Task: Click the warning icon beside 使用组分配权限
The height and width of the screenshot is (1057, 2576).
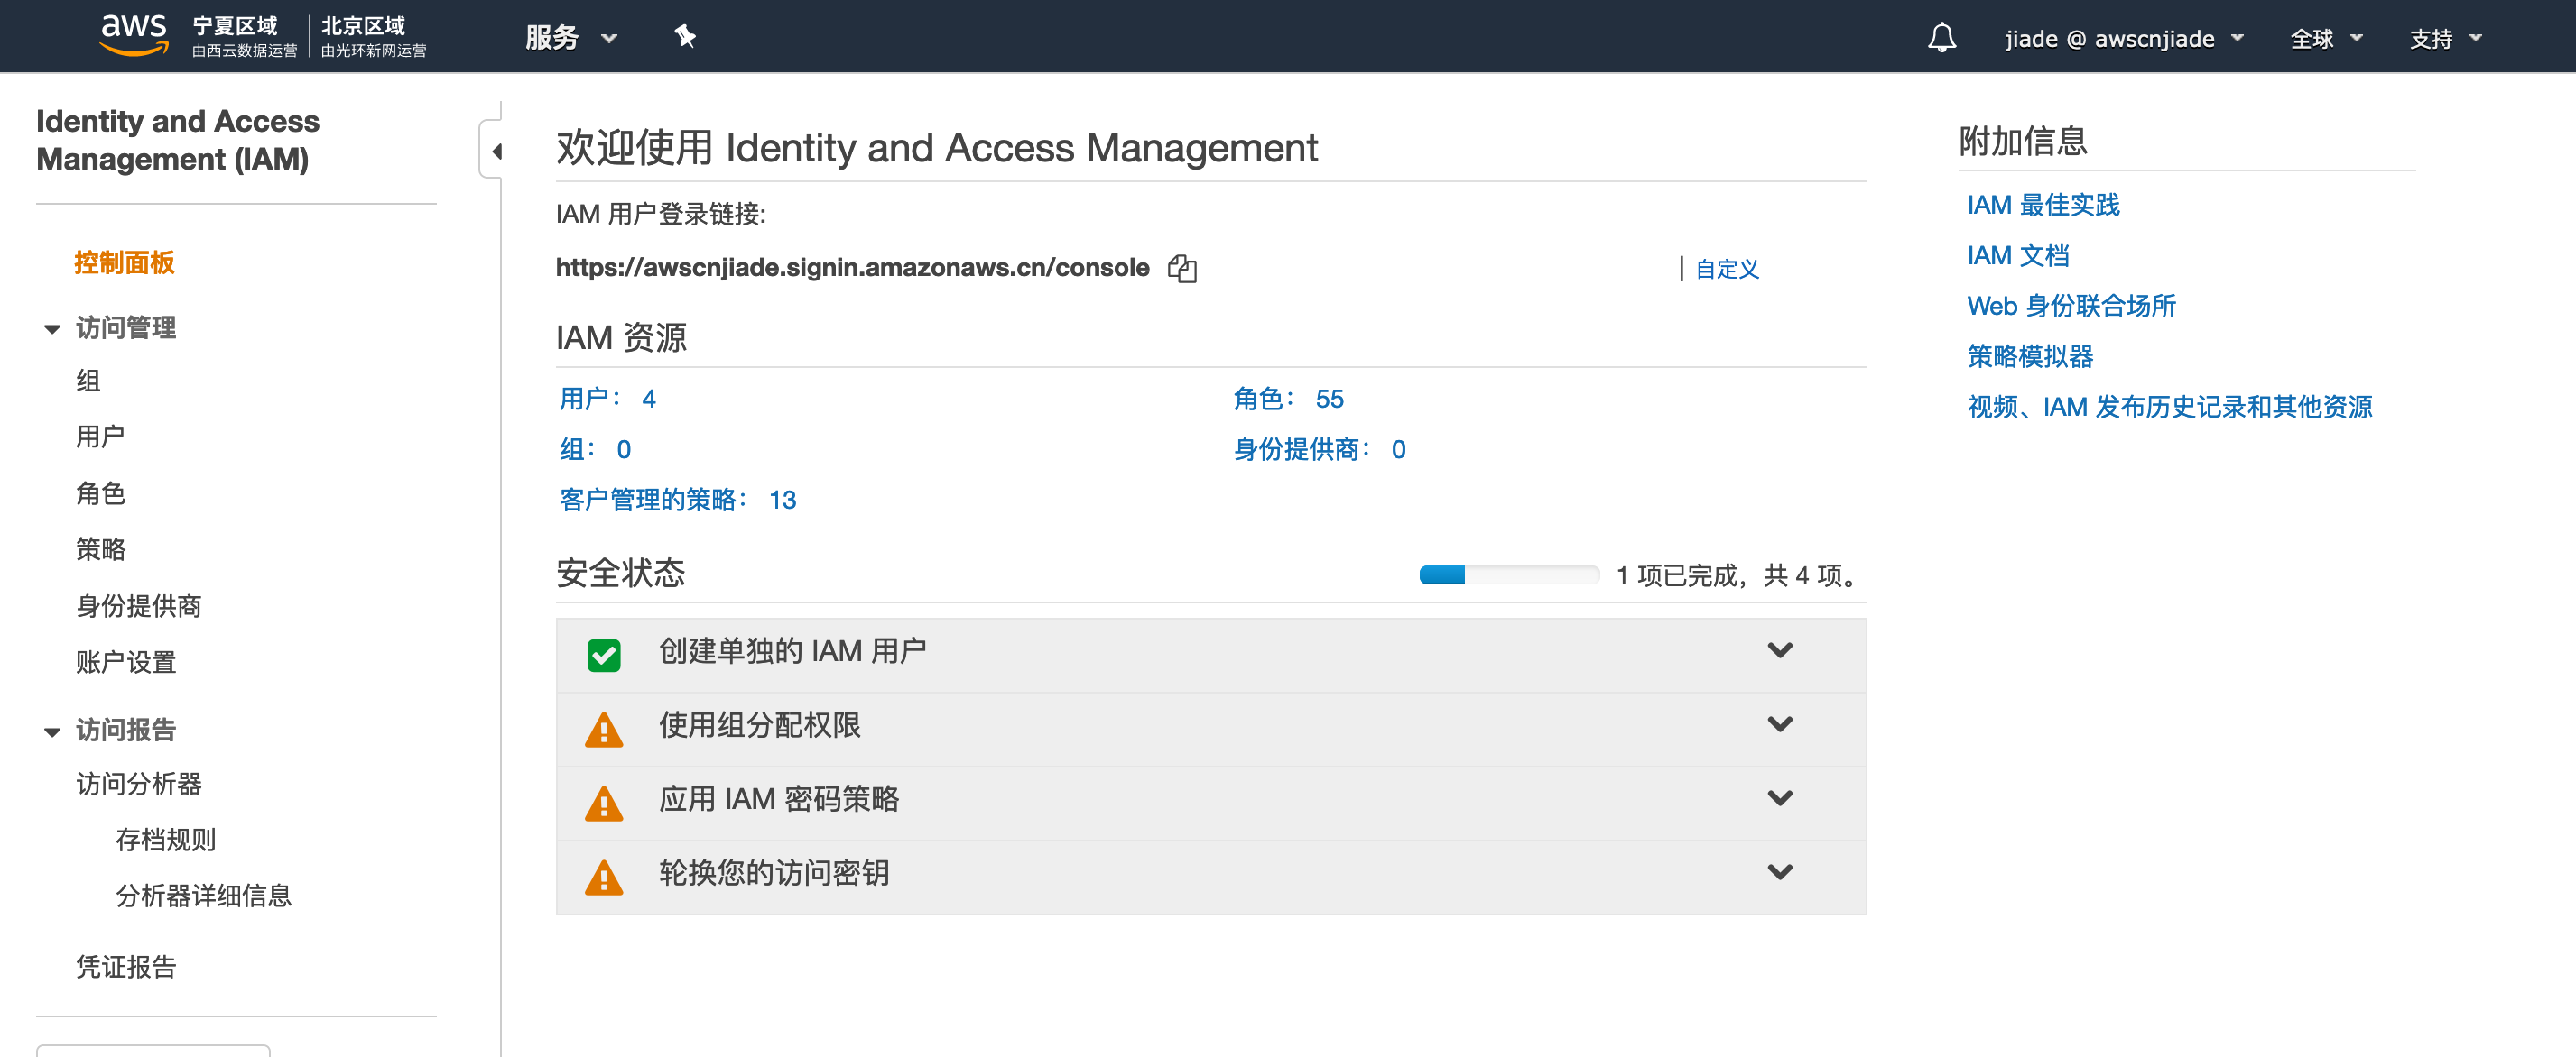Action: [603, 730]
